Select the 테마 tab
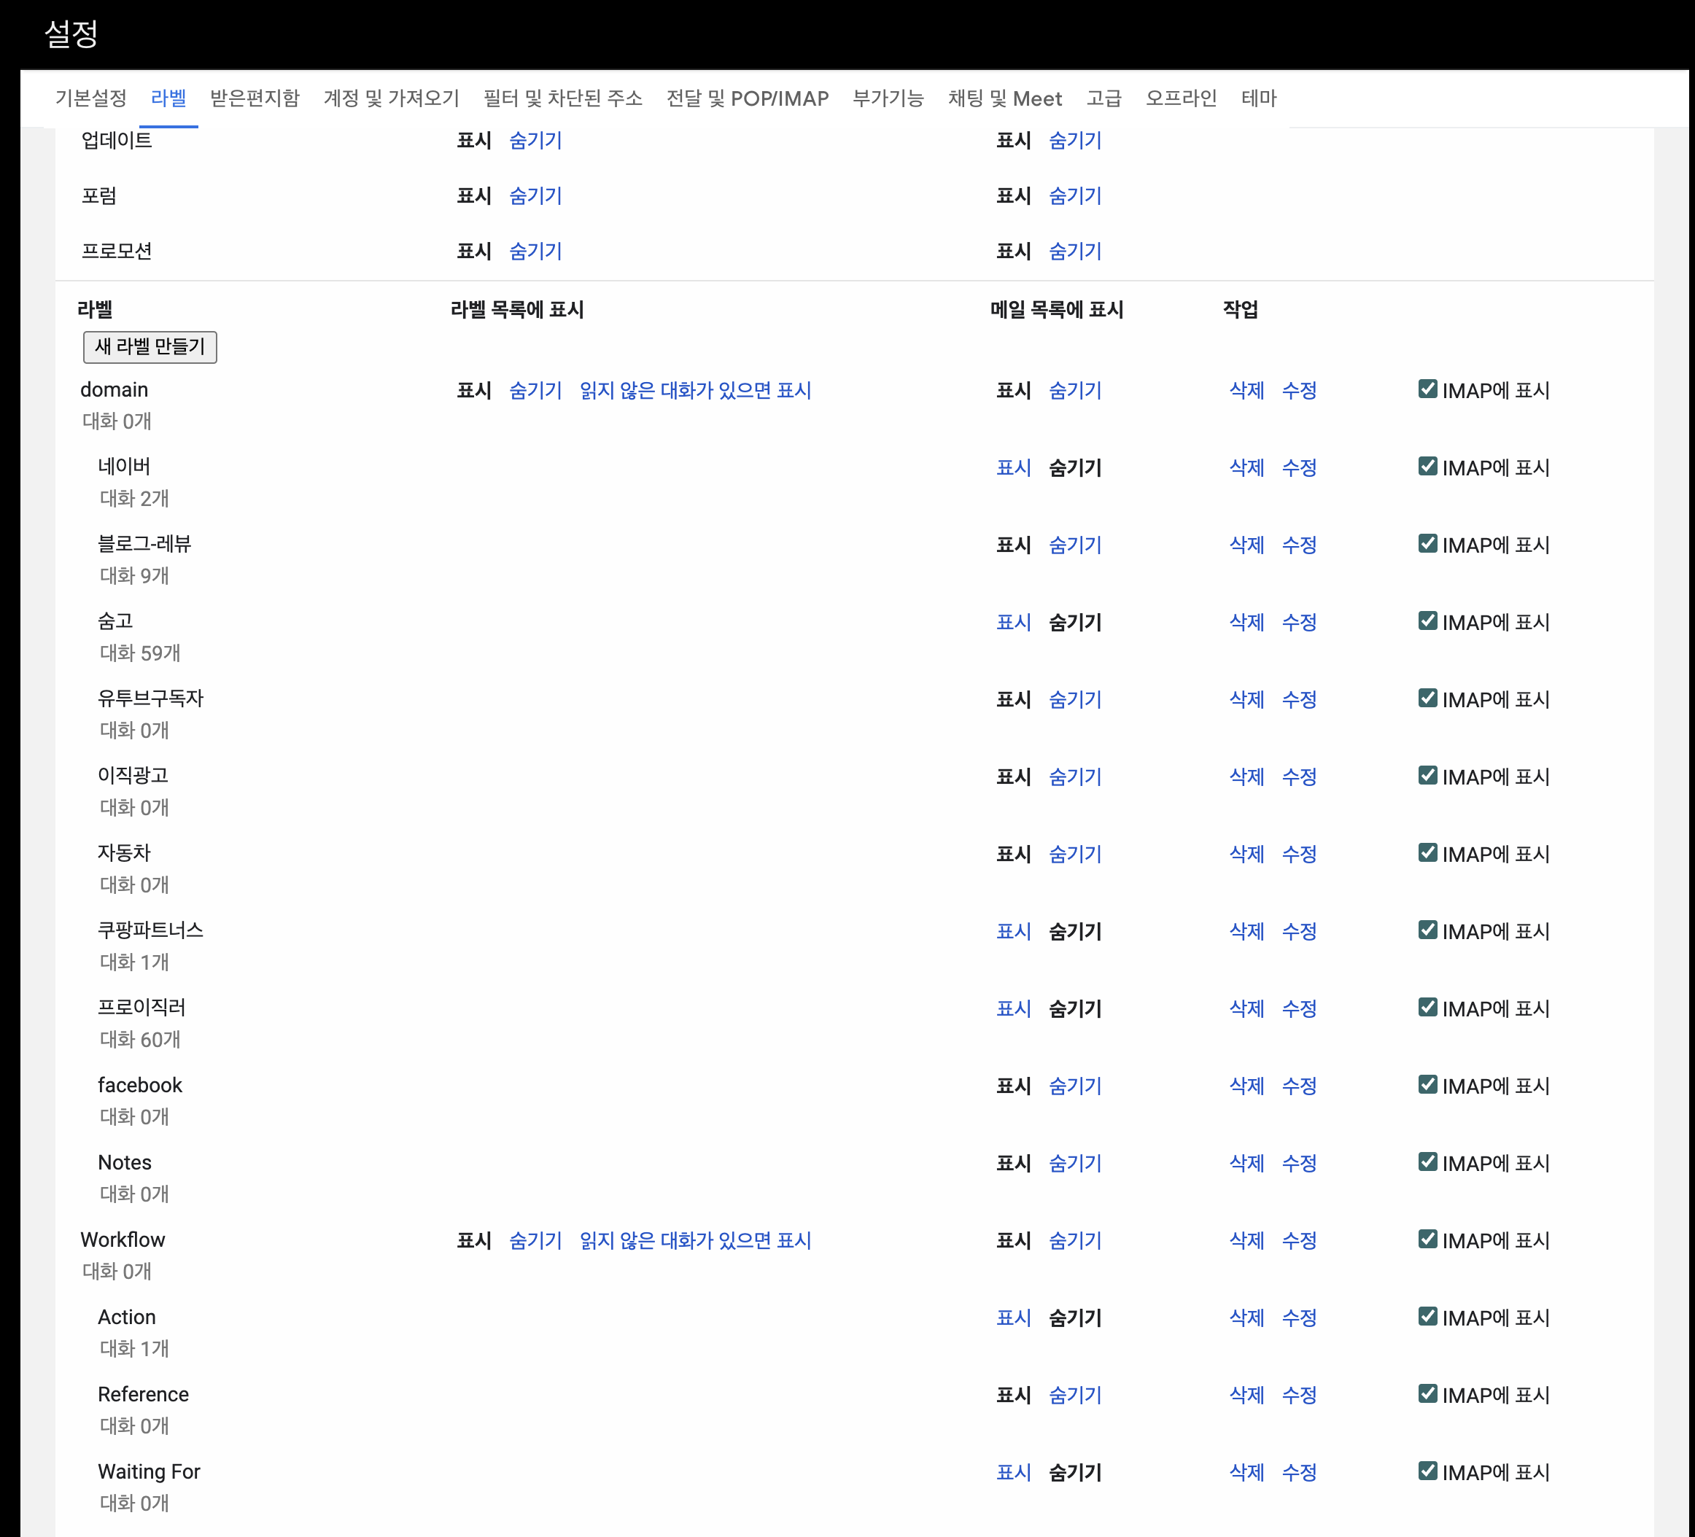Screen dimensions: 1695x1537 point(1258,98)
